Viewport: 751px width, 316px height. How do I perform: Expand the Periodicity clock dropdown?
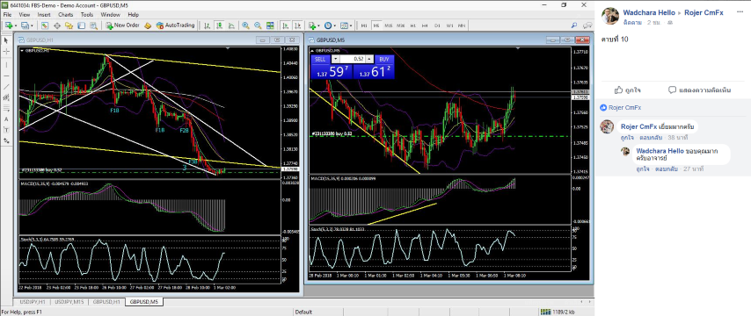(335, 25)
